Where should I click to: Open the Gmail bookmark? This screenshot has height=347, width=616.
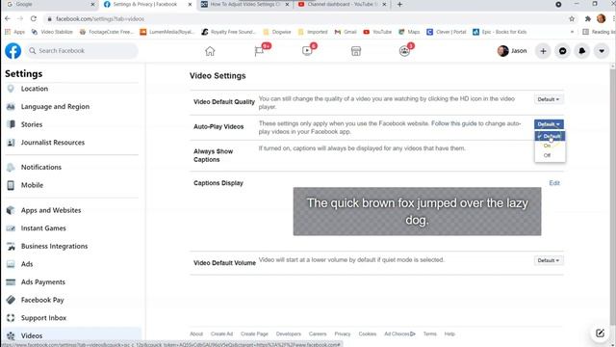(346, 32)
